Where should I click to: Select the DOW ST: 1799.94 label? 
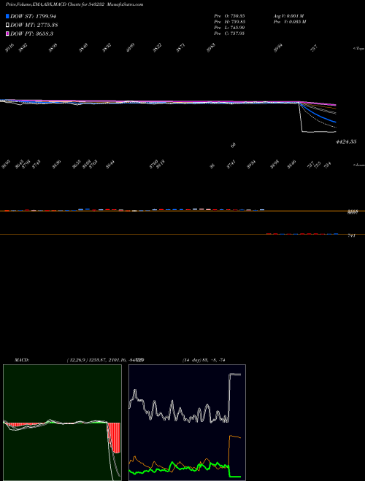(33, 16)
